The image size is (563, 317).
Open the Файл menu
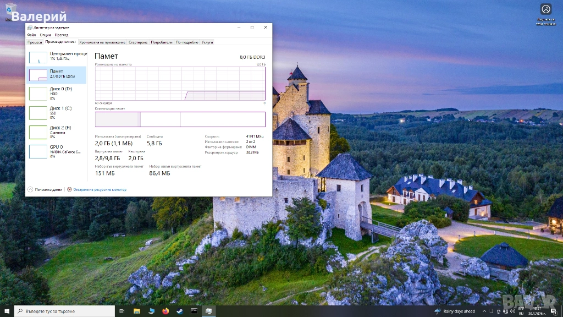pyautogui.click(x=31, y=35)
